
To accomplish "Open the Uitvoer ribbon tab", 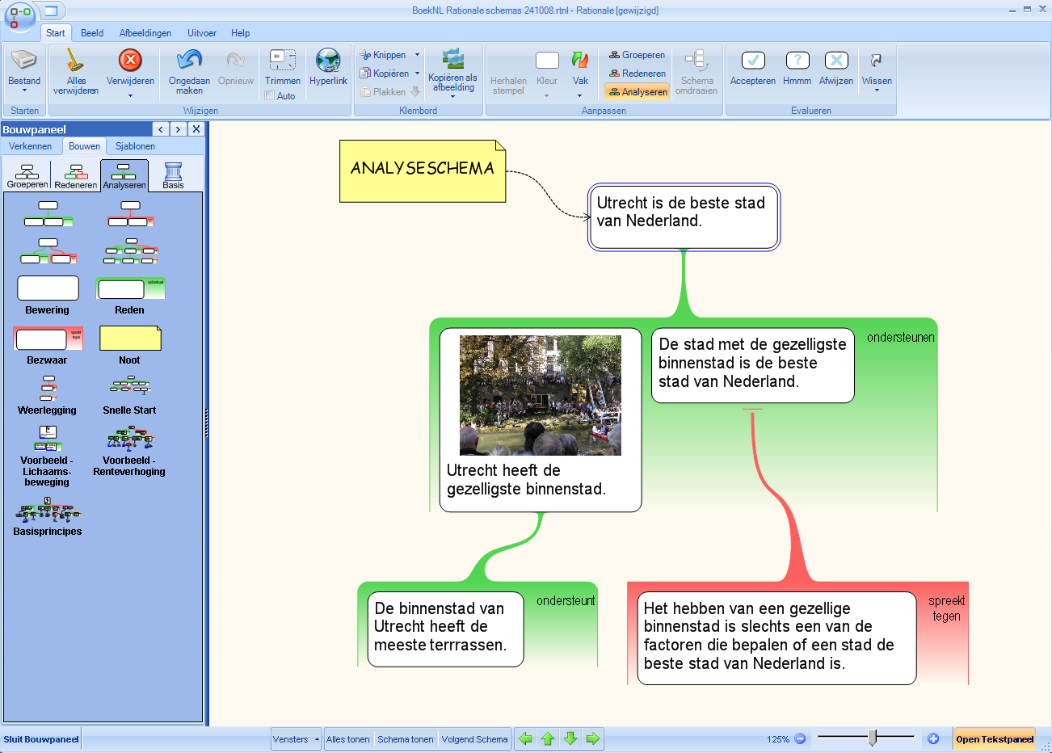I will (x=202, y=33).
